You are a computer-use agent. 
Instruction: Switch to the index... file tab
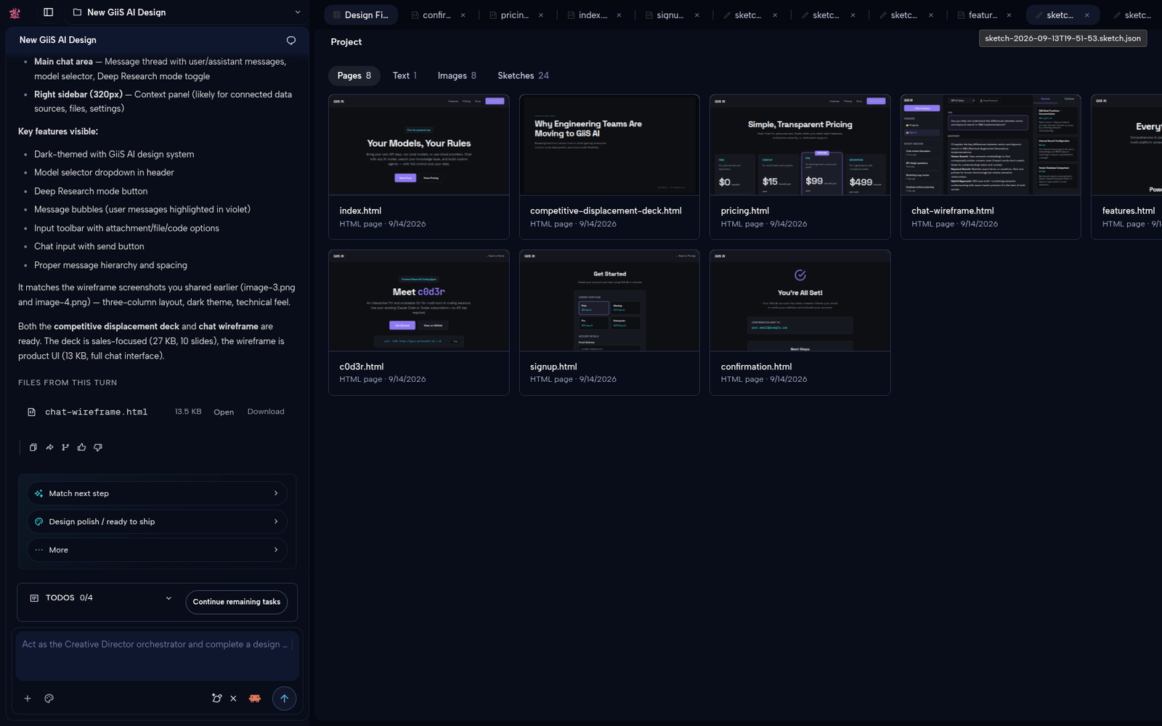coord(593,15)
